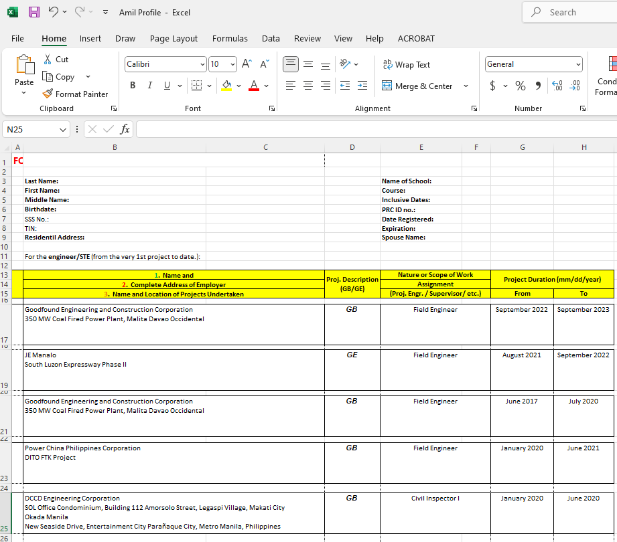Click the Undo arrow icon
This screenshot has height=542, width=617.
tap(53, 12)
